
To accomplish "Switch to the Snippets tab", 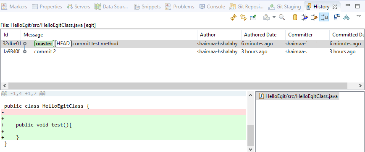I will click(x=147, y=7).
